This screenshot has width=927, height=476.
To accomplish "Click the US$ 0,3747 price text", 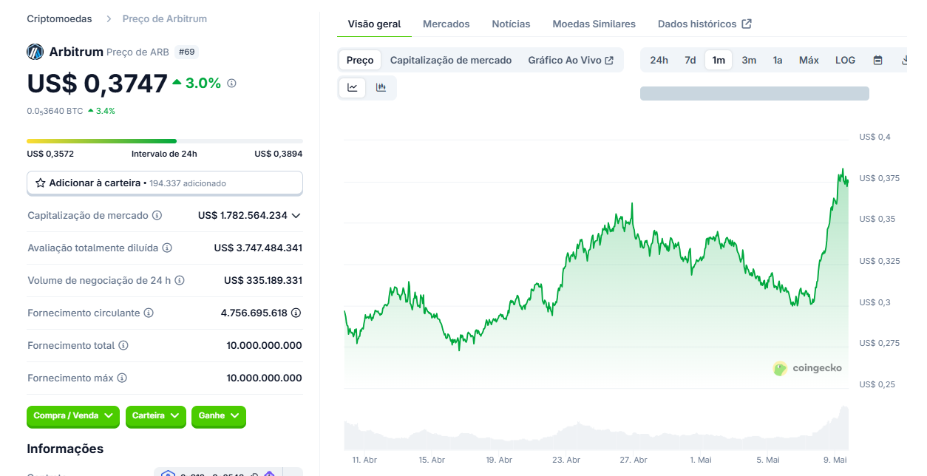I will [98, 84].
